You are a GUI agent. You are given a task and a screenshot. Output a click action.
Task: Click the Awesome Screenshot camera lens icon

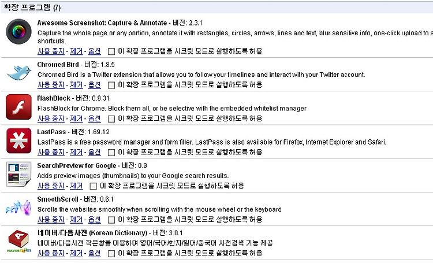[x=19, y=32]
